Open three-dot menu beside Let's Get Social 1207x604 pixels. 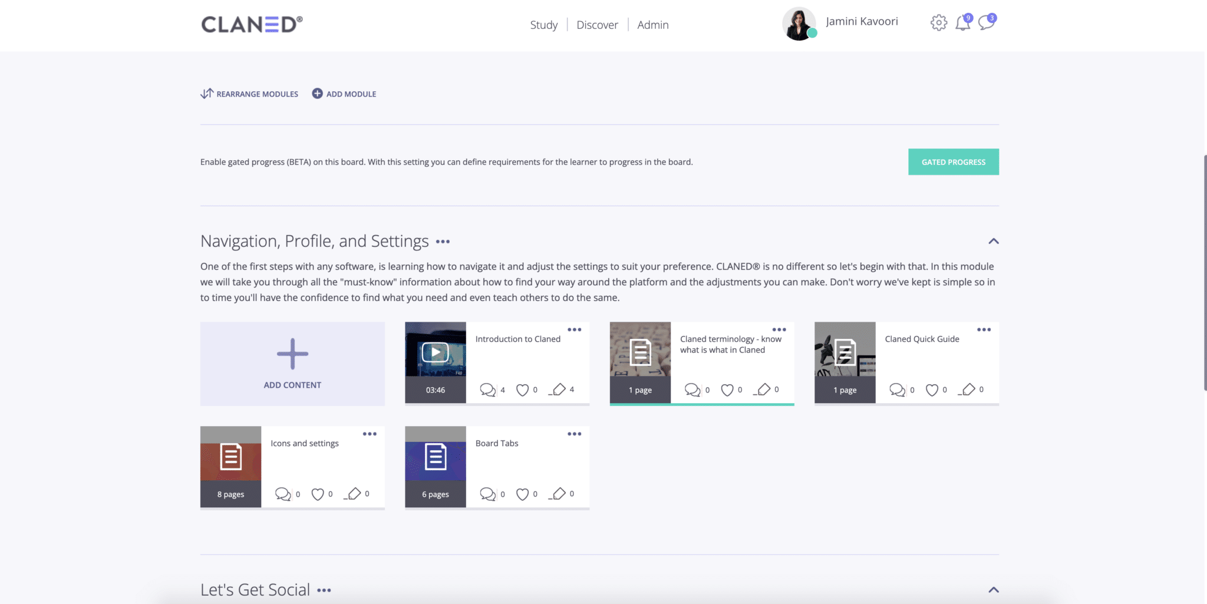coord(324,590)
